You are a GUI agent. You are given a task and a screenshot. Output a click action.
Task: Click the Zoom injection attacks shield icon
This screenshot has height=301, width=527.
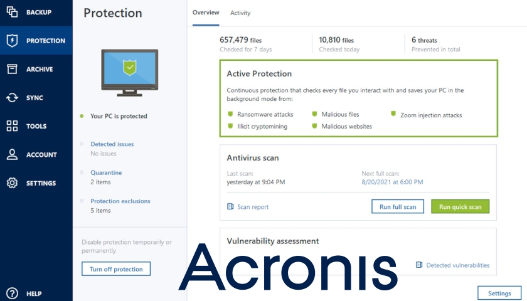click(x=393, y=114)
